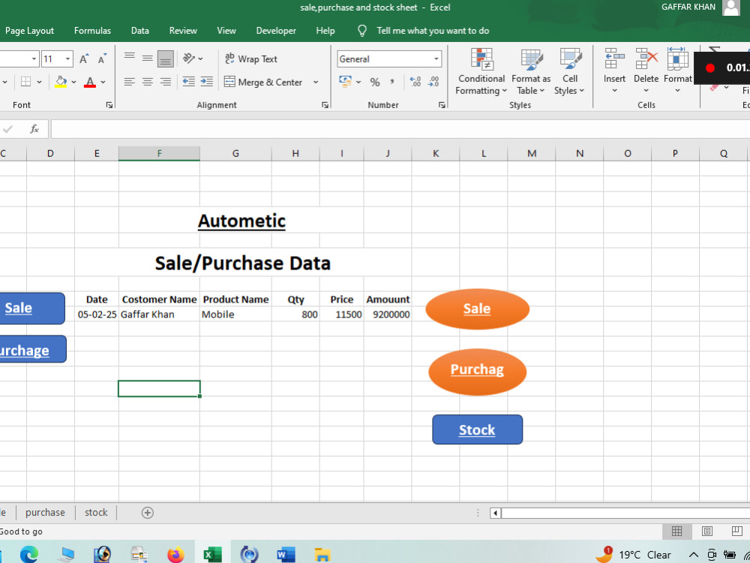Viewport: 750px width, 563px height.
Task: Switch to the purchase sheet tab
Action: point(45,512)
